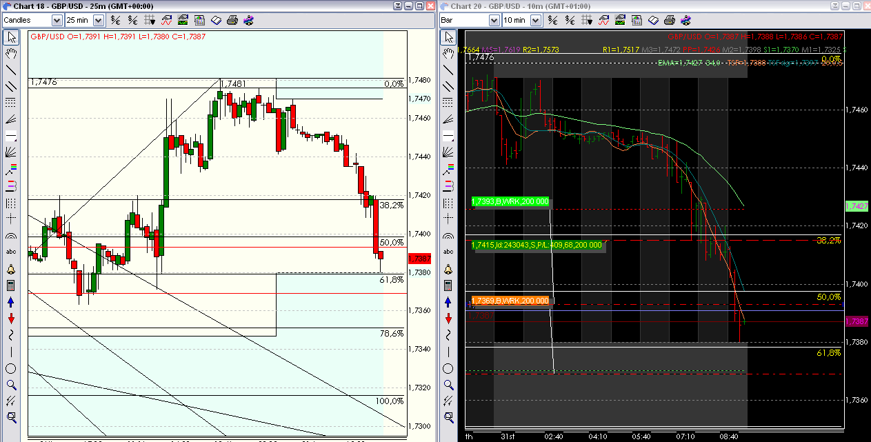Click the open book icon in Chart 18 toolbar

217,20
